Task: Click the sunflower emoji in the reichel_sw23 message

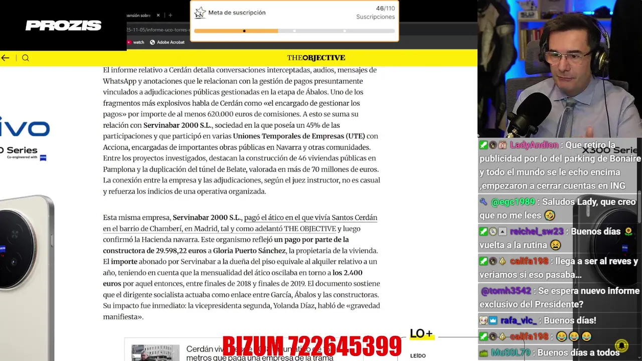Action: pyautogui.click(x=628, y=232)
